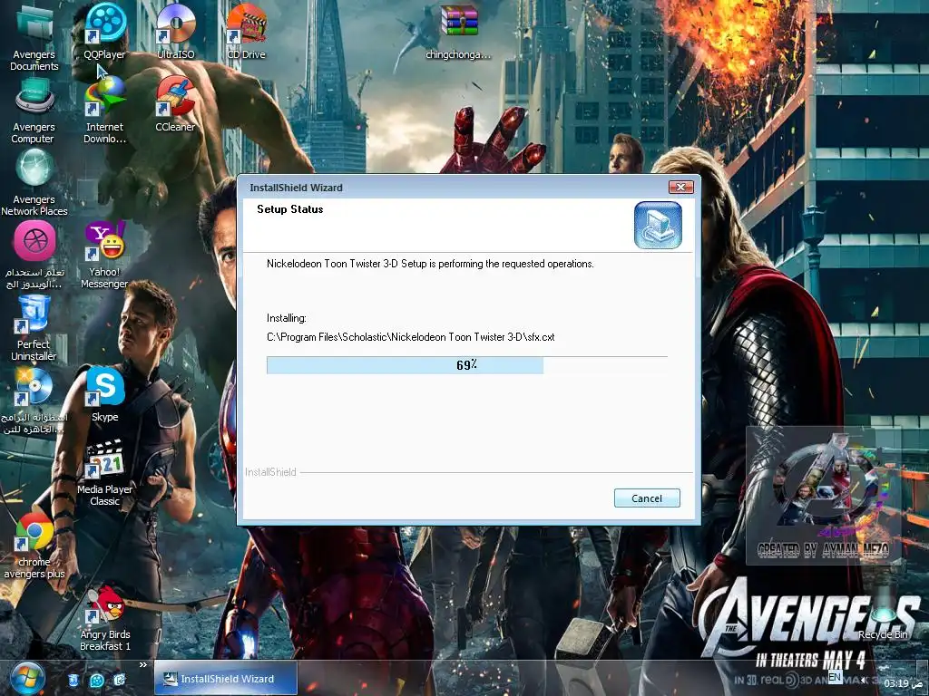Open Angry Birds Breakfast 1 shortcut
The width and height of the screenshot is (929, 696).
(x=105, y=618)
